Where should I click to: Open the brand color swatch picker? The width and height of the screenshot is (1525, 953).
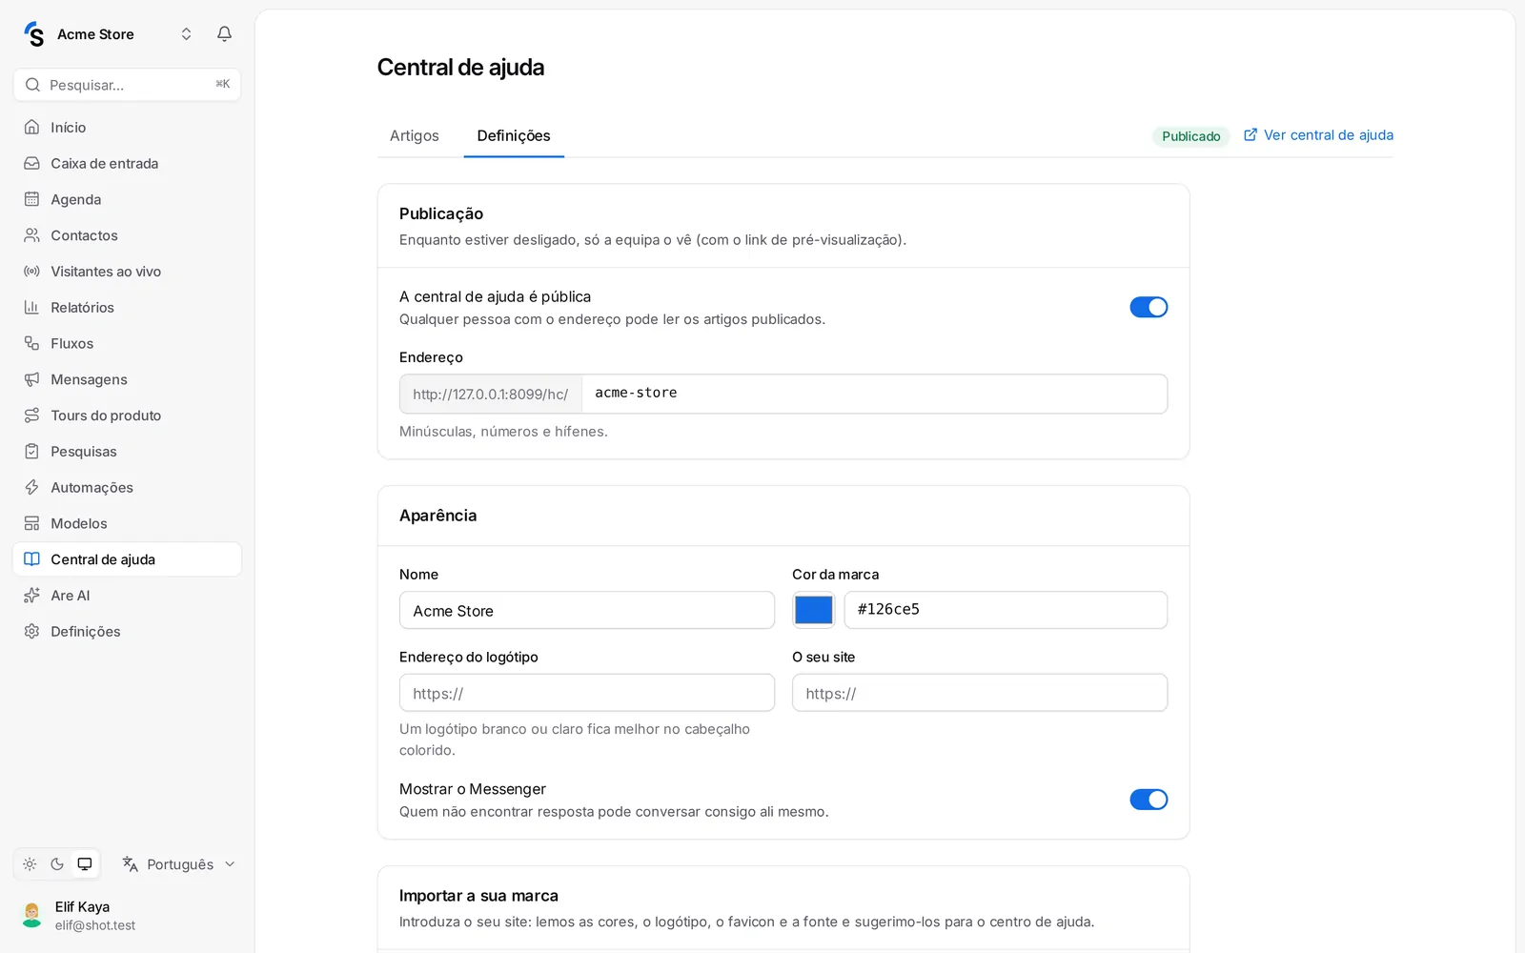(x=814, y=610)
